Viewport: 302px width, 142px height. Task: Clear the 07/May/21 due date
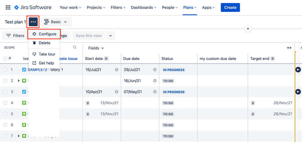(x=155, y=92)
